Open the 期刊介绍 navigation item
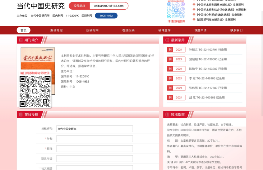The image size is (263, 170). coord(56,30)
